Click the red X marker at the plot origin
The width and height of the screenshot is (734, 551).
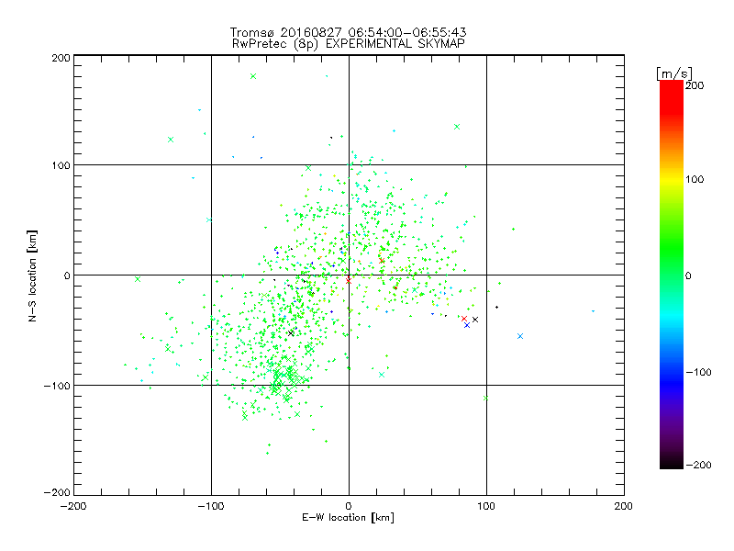(349, 281)
